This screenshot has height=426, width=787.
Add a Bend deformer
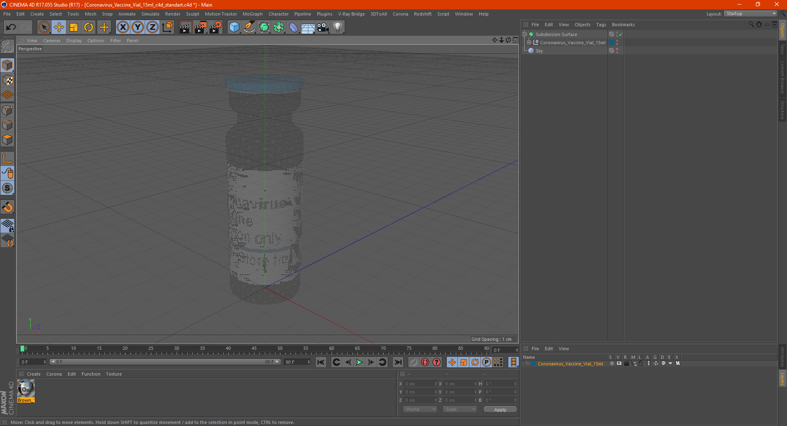click(x=293, y=27)
